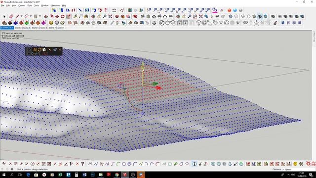The height and width of the screenshot is (178, 316).
Task: Activate the Push/Pull tool
Action: click(x=46, y=16)
